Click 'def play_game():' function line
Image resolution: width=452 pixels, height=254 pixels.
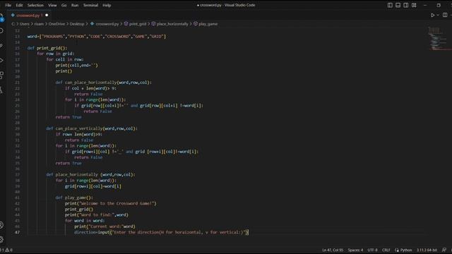tap(74, 198)
